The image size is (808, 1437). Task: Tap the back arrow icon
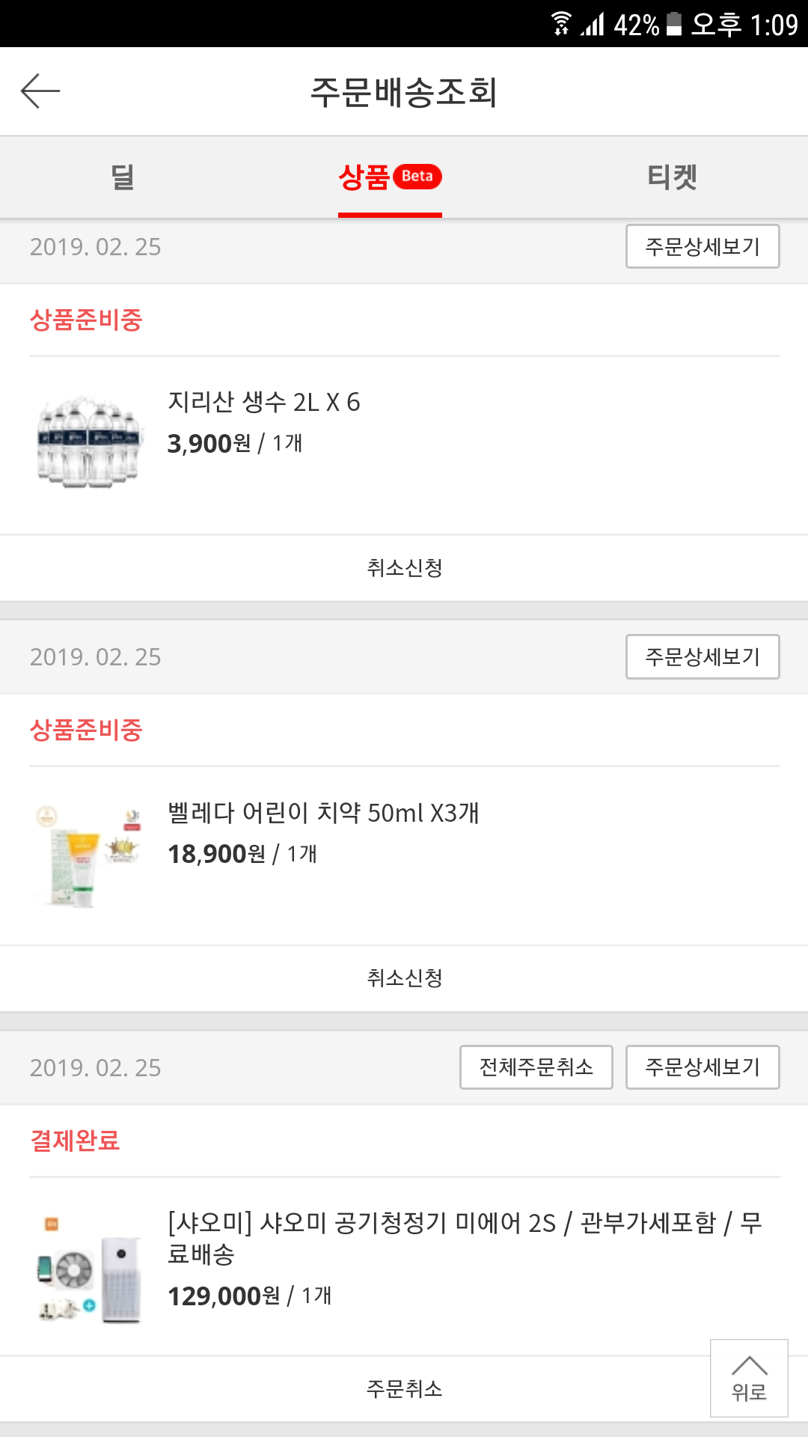[x=40, y=91]
